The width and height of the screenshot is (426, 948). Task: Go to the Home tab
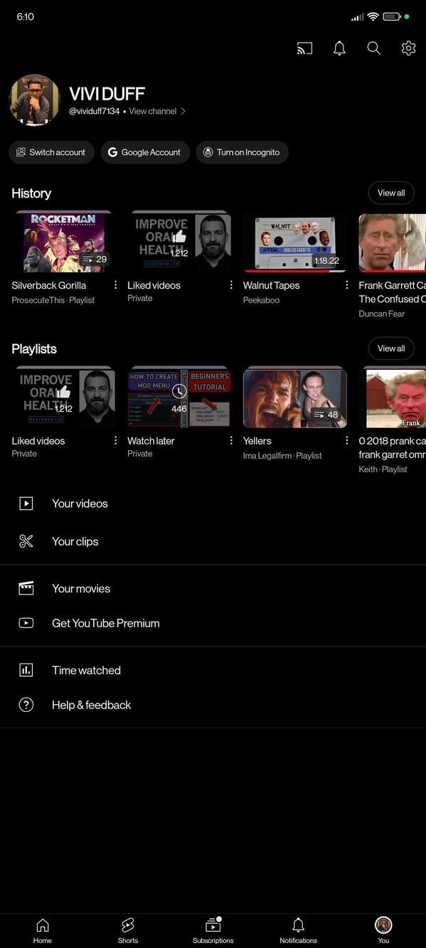pyautogui.click(x=43, y=930)
